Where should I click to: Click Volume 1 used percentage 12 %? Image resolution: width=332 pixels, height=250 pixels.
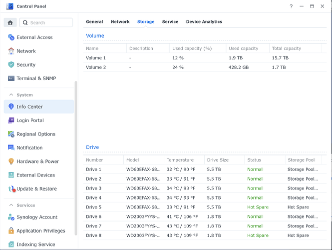tap(178, 58)
